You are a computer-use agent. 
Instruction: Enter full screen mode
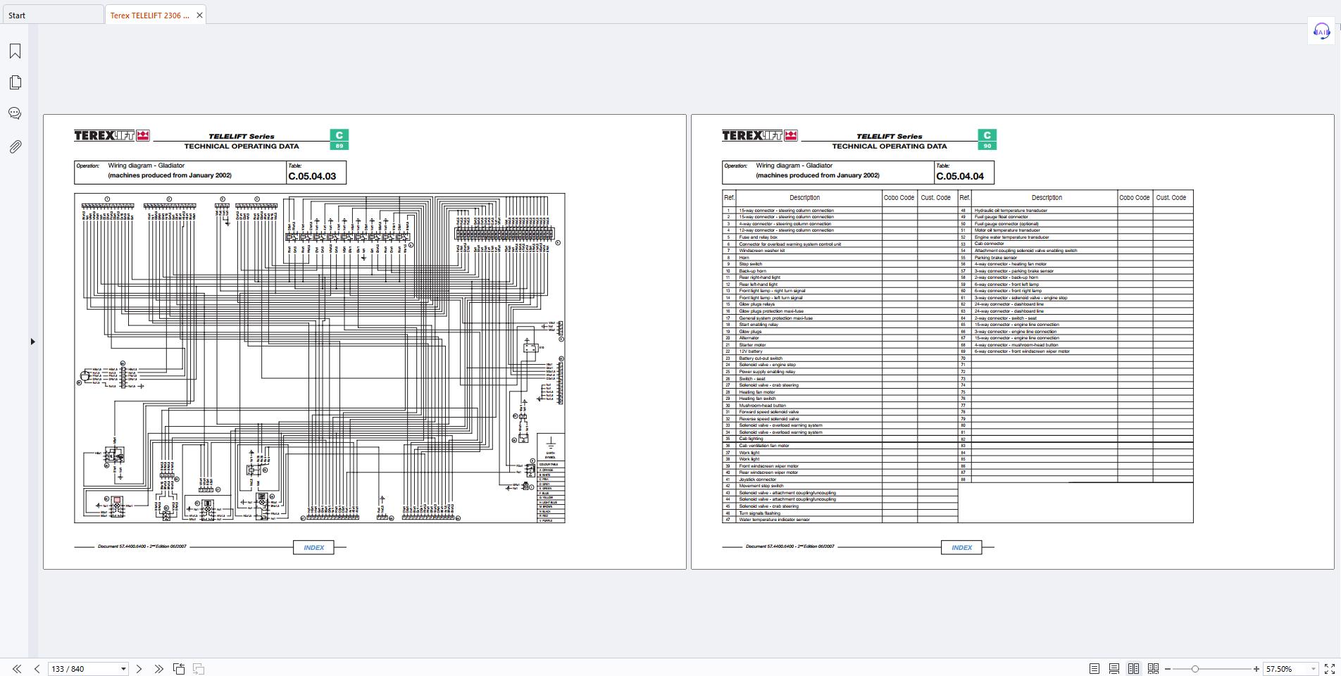tap(1329, 669)
